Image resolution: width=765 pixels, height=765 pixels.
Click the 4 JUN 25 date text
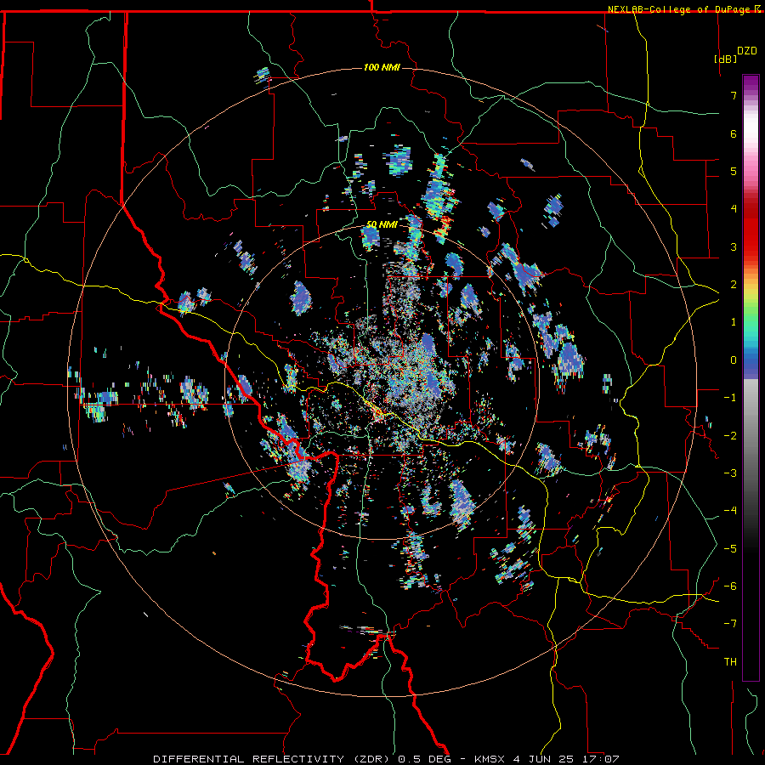pos(544,759)
